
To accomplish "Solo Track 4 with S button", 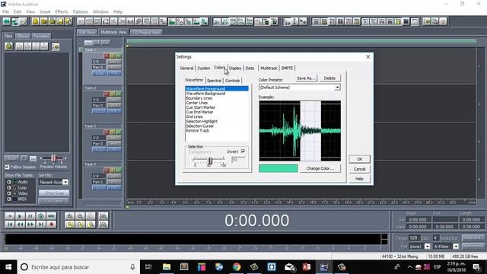I will [x=113, y=170].
